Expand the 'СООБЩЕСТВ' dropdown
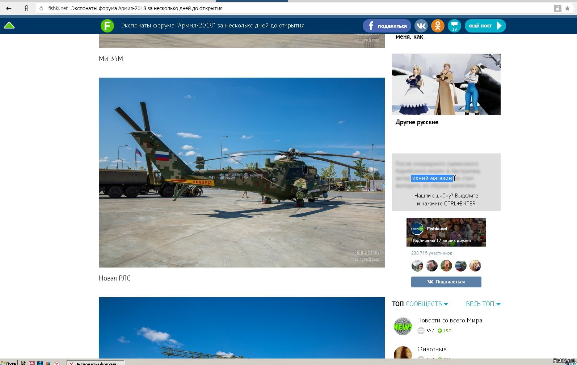This screenshot has height=365, width=577. point(427,304)
